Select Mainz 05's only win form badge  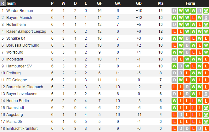(x=206, y=121)
